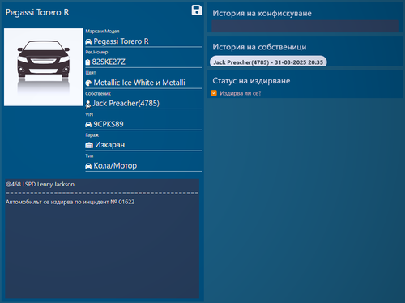Screen dimensions: 405x303
Task: Click the note line '@468 LSPD Lenny Jackson'
Action: (x=40, y=185)
